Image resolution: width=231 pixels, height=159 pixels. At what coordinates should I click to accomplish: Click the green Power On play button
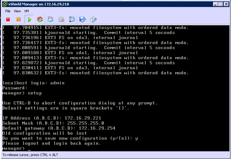click(29, 19)
